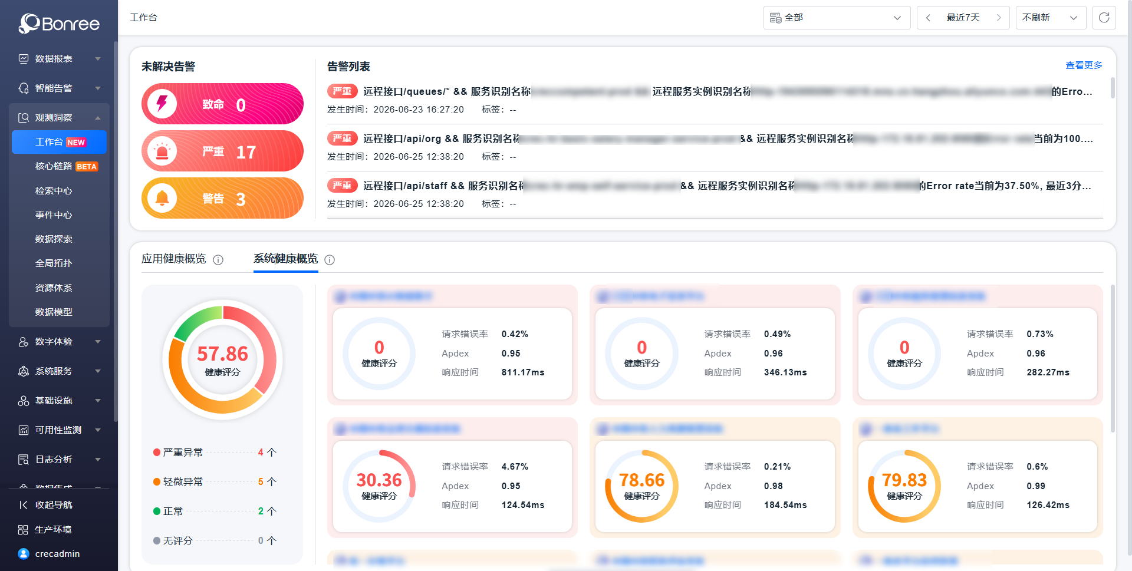Open 工作台 NEW menu item

59,142
